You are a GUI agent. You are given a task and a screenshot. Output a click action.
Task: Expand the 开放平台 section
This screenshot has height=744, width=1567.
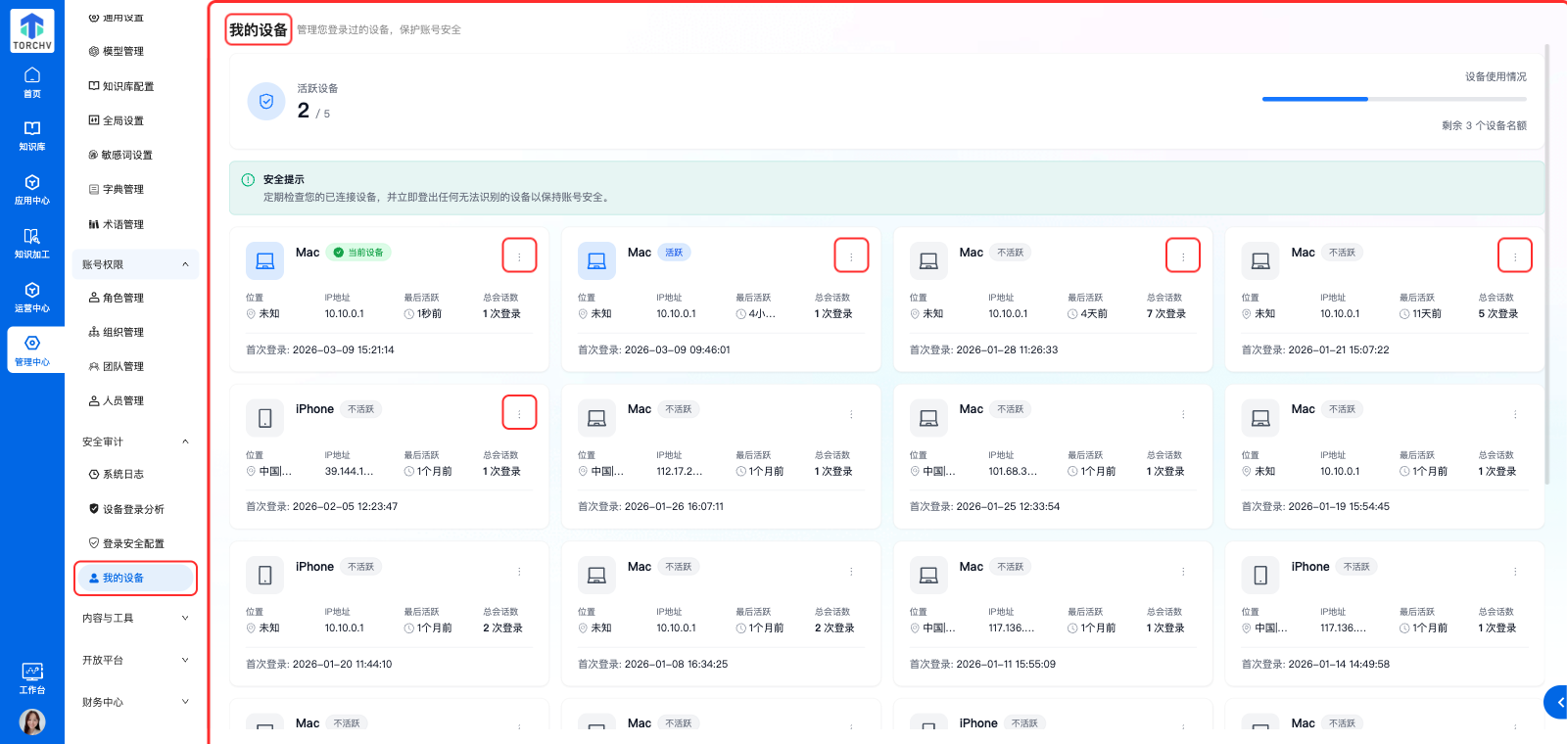click(x=185, y=660)
